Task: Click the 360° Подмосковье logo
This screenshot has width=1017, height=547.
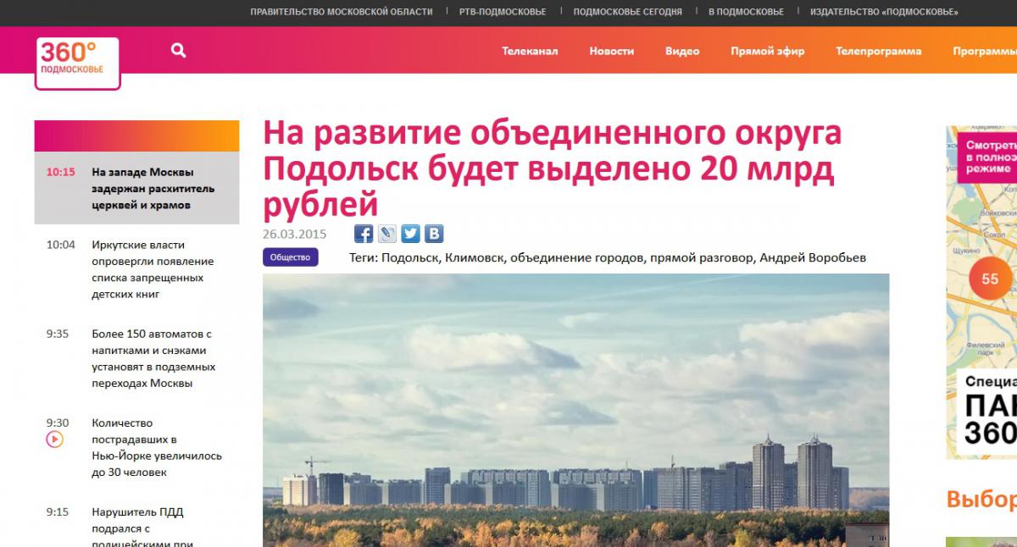Action: (x=77, y=61)
